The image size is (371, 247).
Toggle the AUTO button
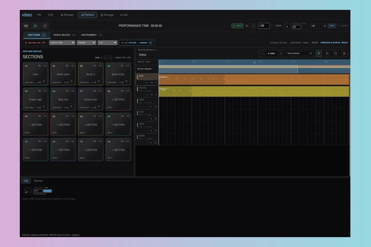344,26
